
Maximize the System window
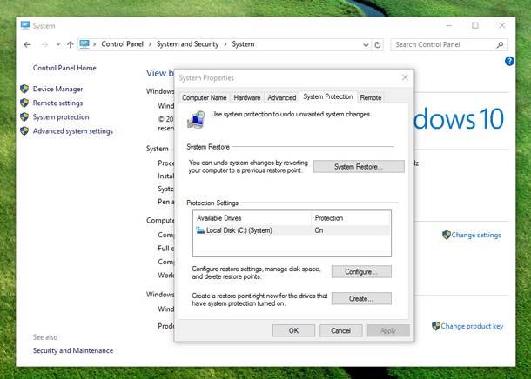(475, 26)
